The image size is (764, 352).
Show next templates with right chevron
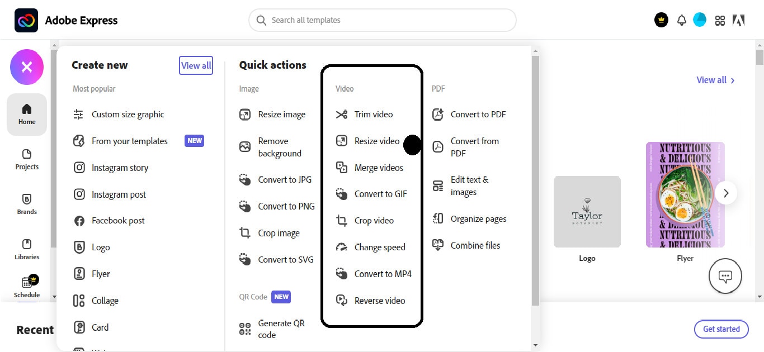point(726,193)
